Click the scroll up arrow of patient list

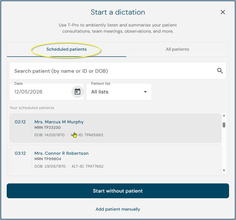(224, 115)
